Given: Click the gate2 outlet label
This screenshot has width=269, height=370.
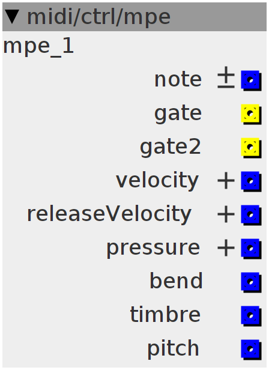Looking at the screenshot, I should [x=171, y=148].
